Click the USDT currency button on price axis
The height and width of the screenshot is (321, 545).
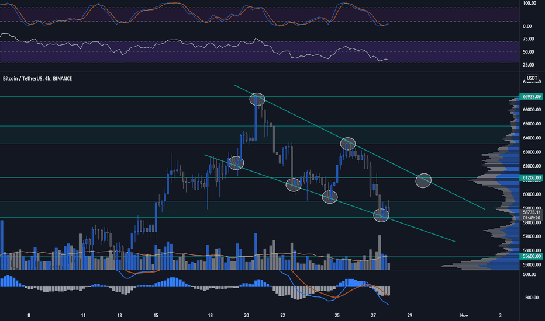tap(532, 78)
